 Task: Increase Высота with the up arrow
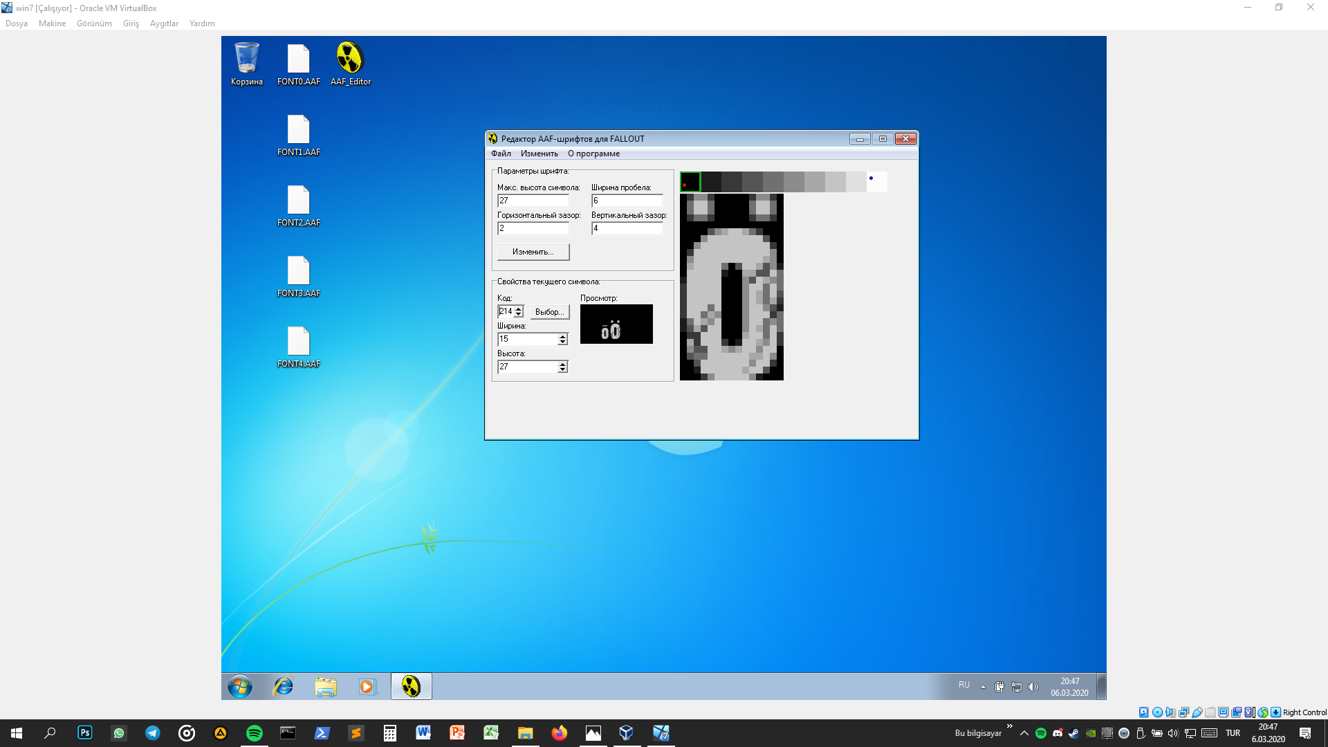(x=563, y=364)
